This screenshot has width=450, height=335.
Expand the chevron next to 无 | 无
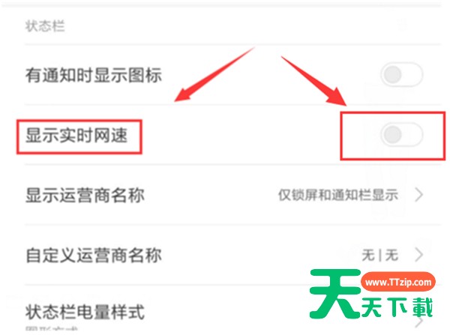(419, 255)
